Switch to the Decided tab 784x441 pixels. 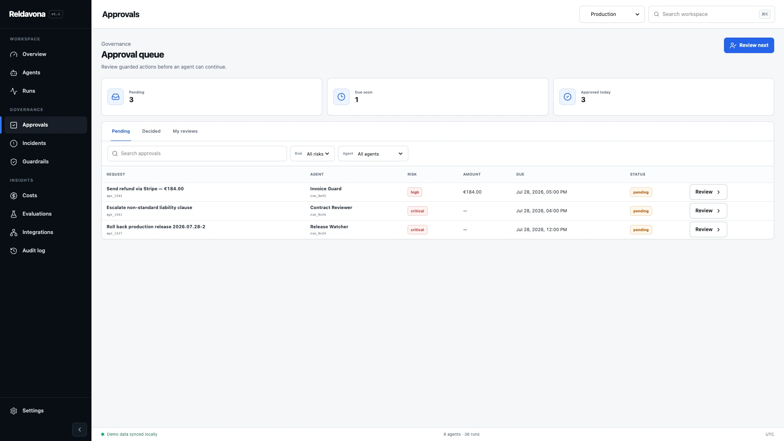coord(151,131)
